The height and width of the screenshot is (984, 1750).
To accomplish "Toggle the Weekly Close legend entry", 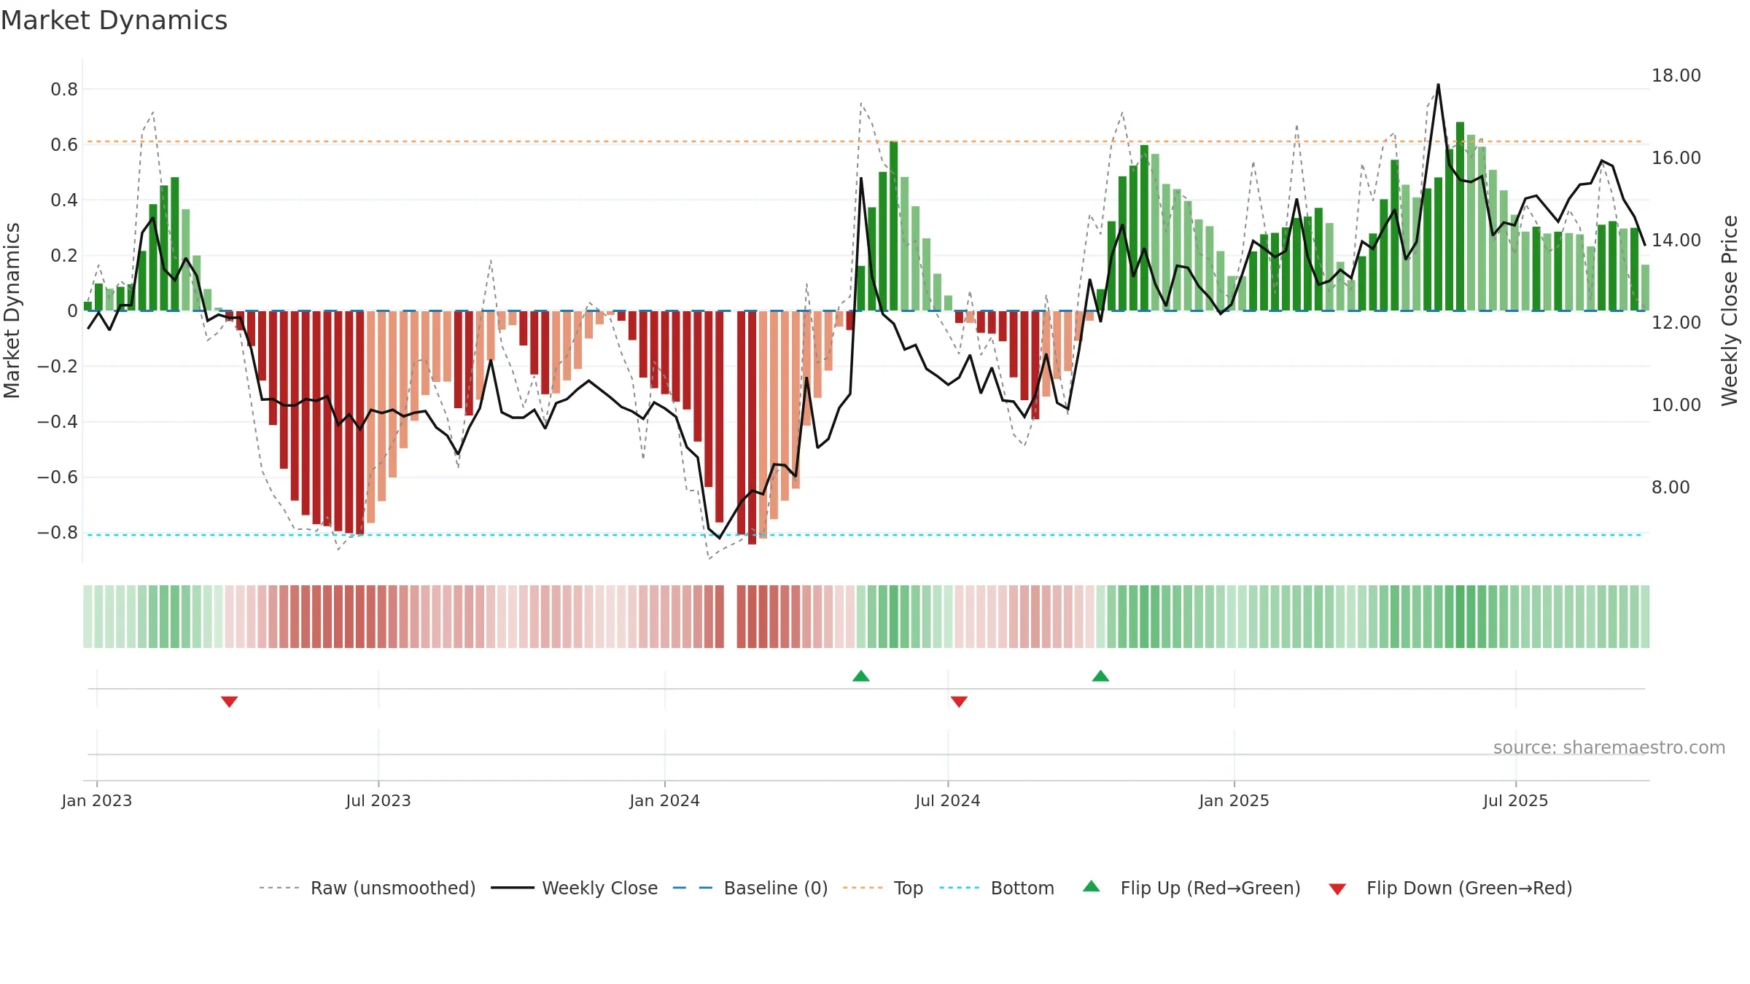I will pyautogui.click(x=575, y=888).
